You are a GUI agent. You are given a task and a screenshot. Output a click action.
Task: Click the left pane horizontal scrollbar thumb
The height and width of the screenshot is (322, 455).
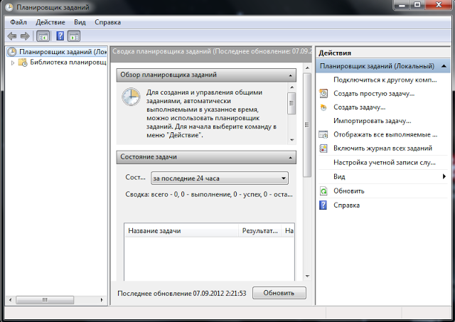(45, 300)
